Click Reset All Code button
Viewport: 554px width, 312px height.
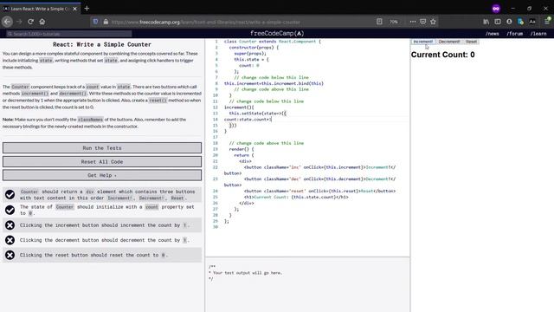pyautogui.click(x=102, y=162)
